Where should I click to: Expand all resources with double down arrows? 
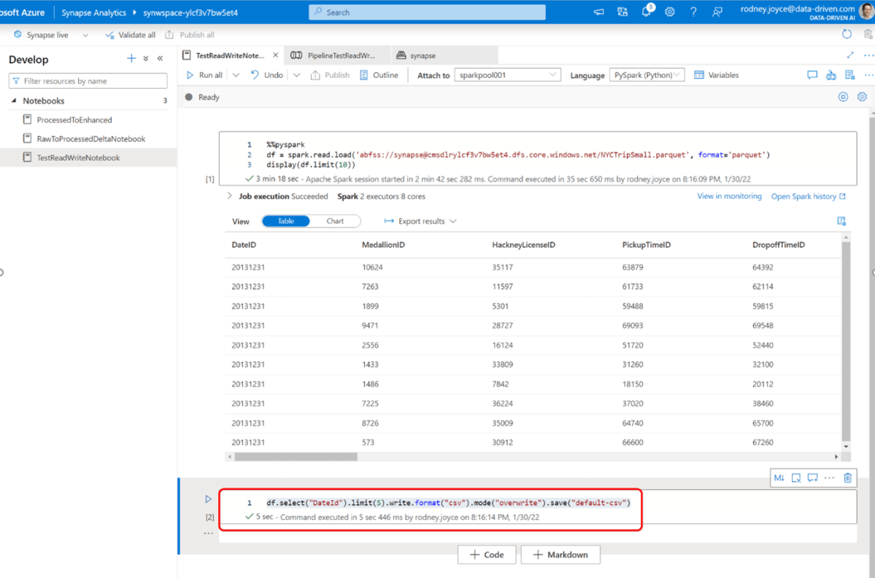(x=146, y=58)
